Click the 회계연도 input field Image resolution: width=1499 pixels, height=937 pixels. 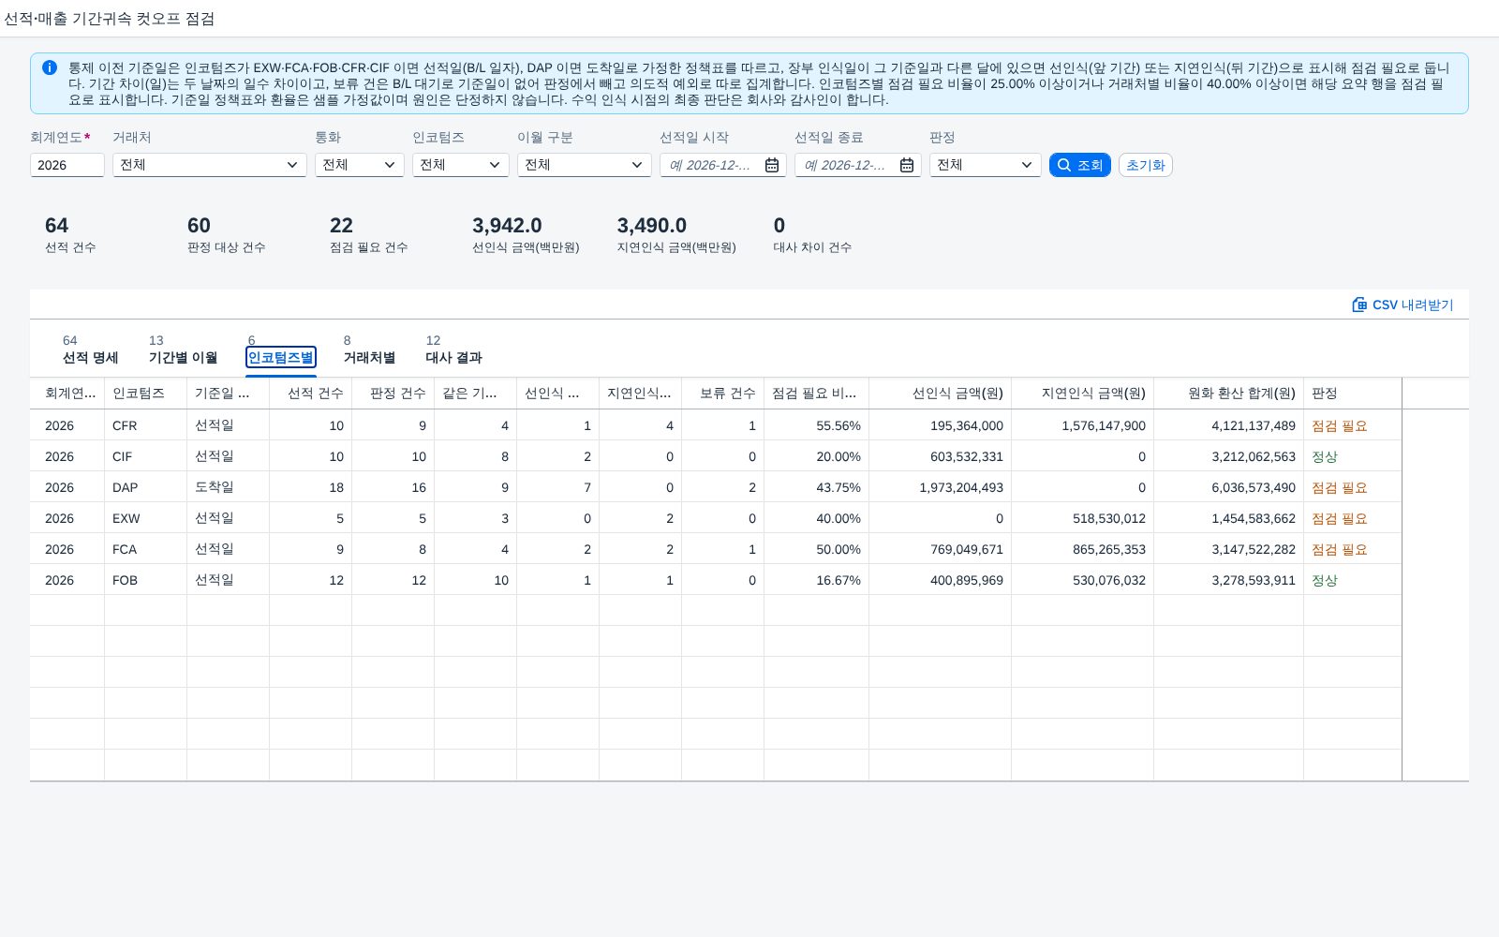click(x=67, y=165)
